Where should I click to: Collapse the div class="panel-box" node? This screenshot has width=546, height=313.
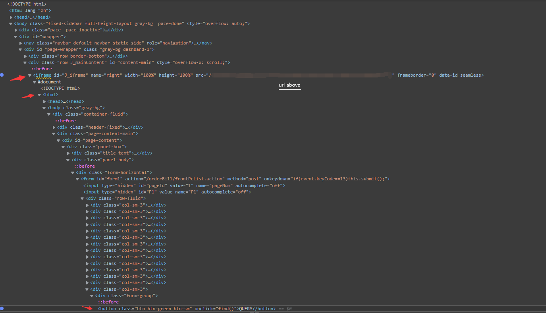[x=64, y=147]
